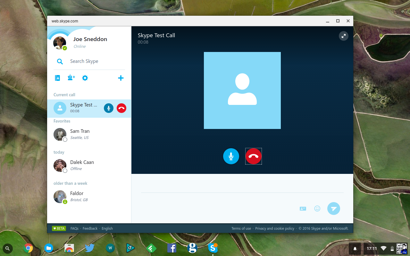Open the emoticon picker
The width and height of the screenshot is (410, 256).
[x=317, y=209]
